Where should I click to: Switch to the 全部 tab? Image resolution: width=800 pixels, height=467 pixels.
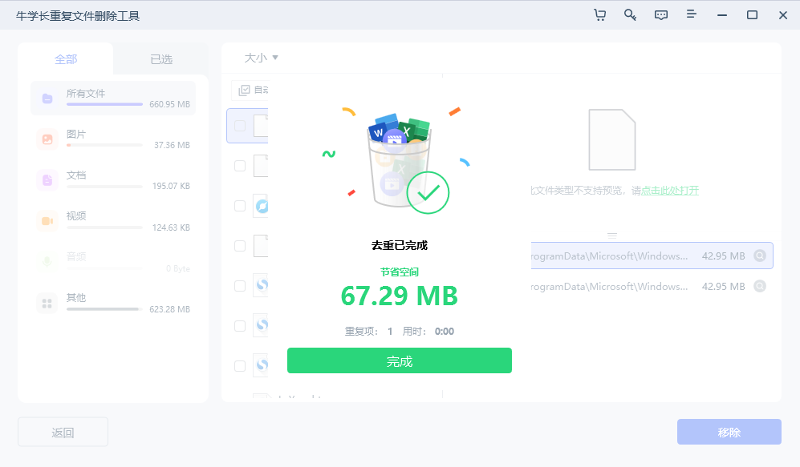[x=66, y=59]
